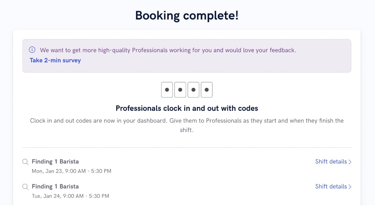Screen dimensions: 375x211
Task: Click the info icon in the survey banner
Action: [x=32, y=50]
